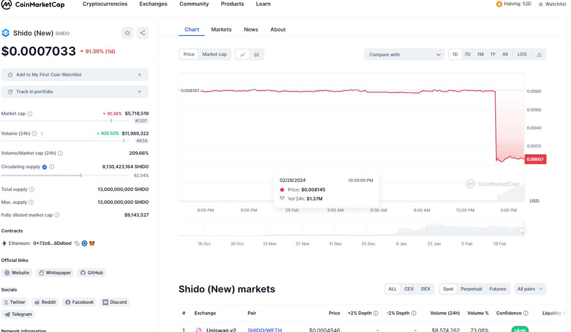Open Exchanges menu in navbar
Image resolution: width=571 pixels, height=332 pixels.
pyautogui.click(x=153, y=4)
